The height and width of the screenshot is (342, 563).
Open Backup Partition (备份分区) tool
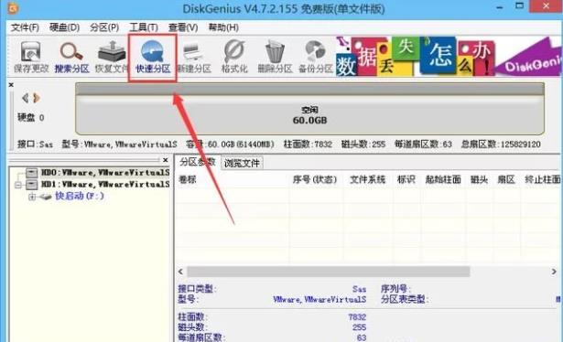(316, 57)
